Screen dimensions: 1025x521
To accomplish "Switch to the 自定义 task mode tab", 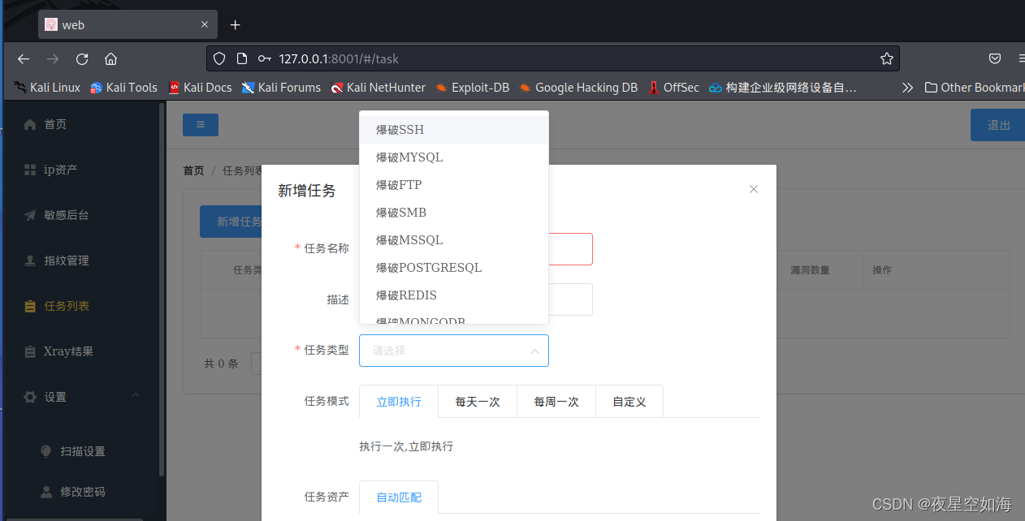I will coord(629,401).
